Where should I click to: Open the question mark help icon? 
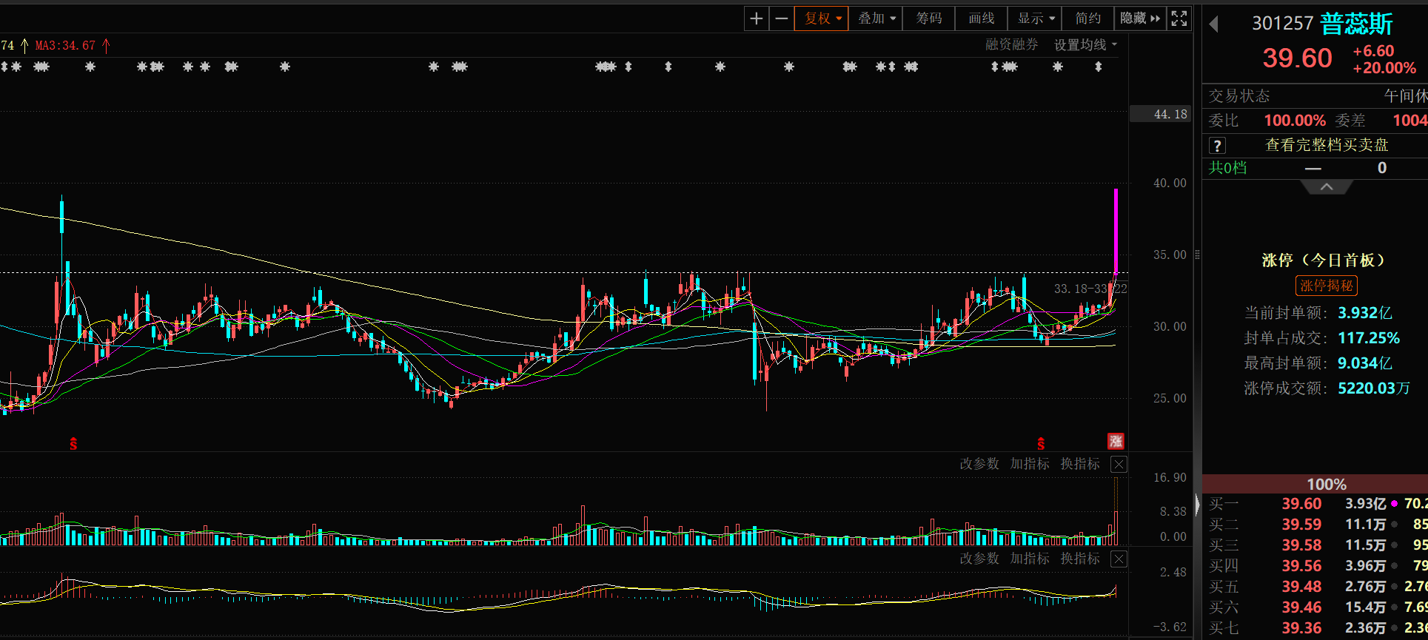pyautogui.click(x=1217, y=146)
